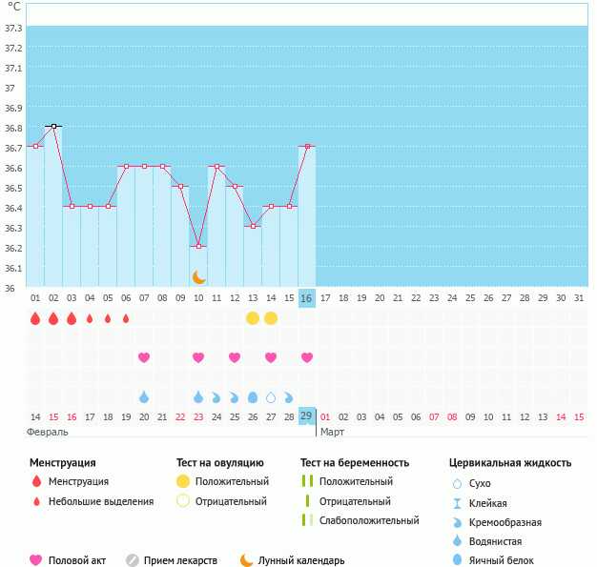Image resolution: width=597 pixels, height=567 pixels.
Task: Select the temperature point on day 16
Action: (x=307, y=146)
